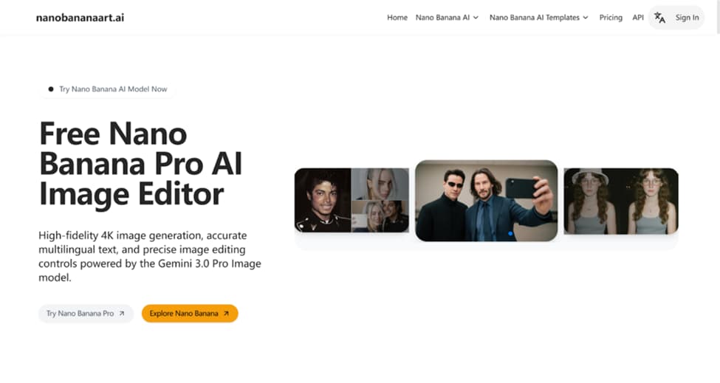Click Try Nano Banana Pro button
Viewport: 720px width, 383px height.
click(x=86, y=314)
